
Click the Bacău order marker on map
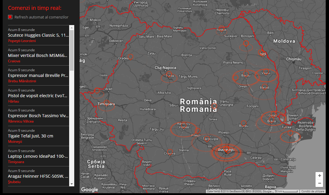pyautogui.click(x=246, y=74)
